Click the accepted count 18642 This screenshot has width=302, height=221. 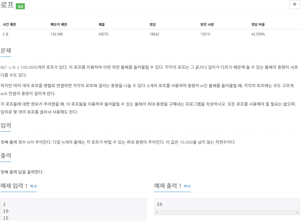tap(154, 34)
